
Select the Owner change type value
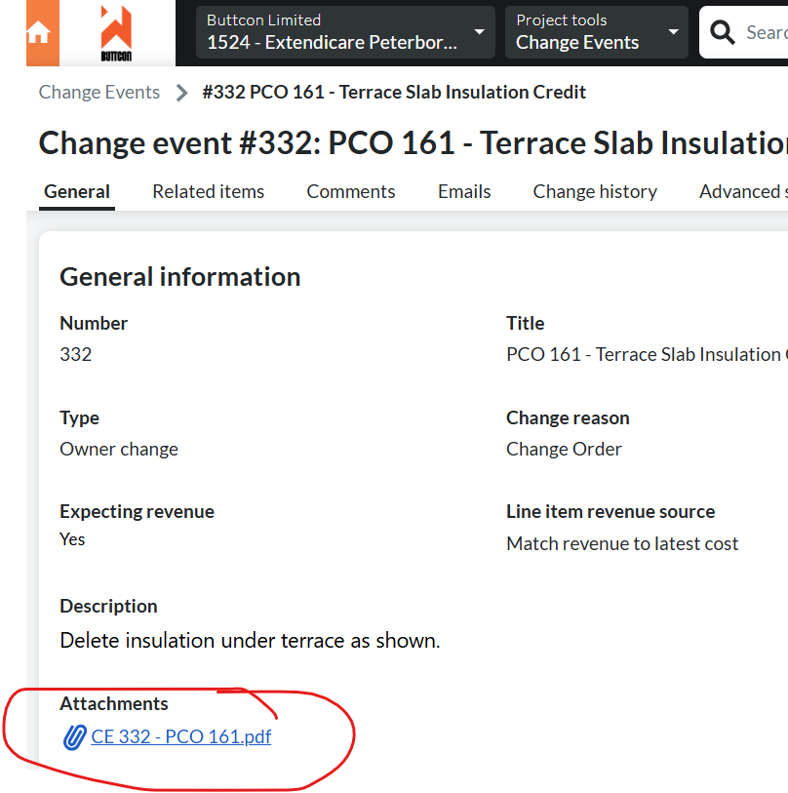[119, 449]
